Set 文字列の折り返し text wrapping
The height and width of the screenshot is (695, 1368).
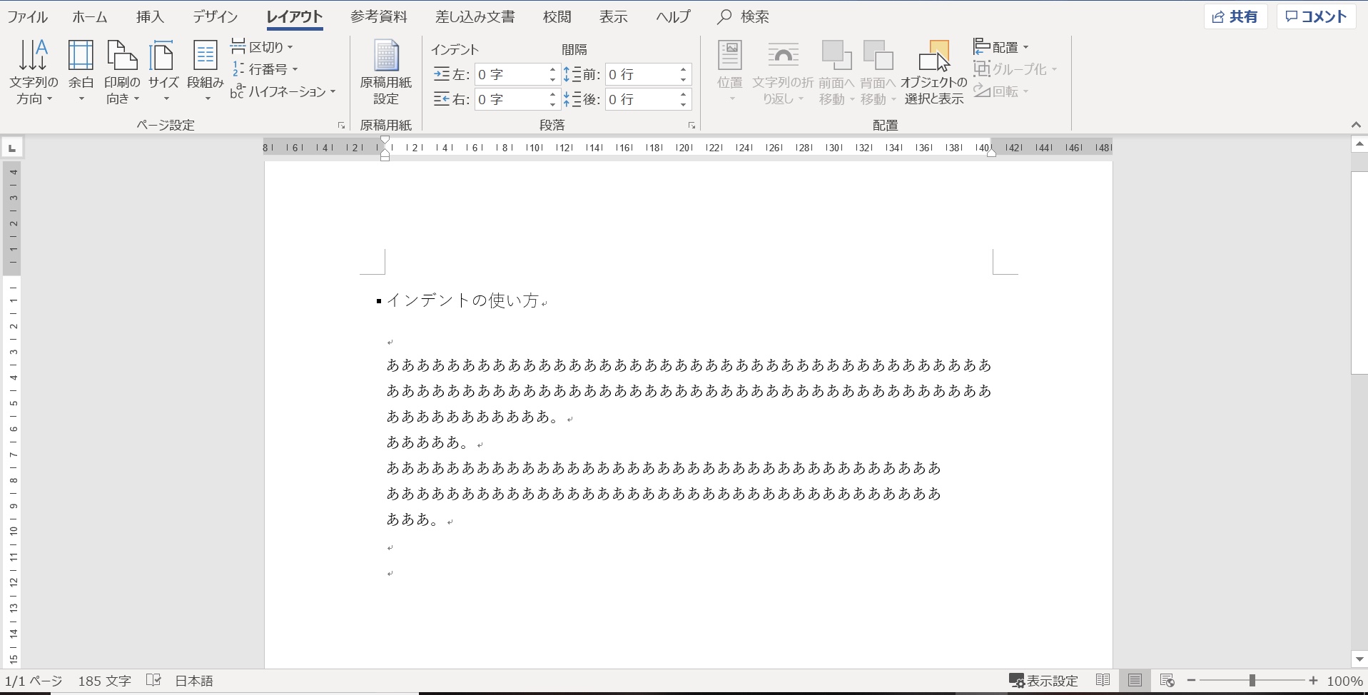coord(783,71)
